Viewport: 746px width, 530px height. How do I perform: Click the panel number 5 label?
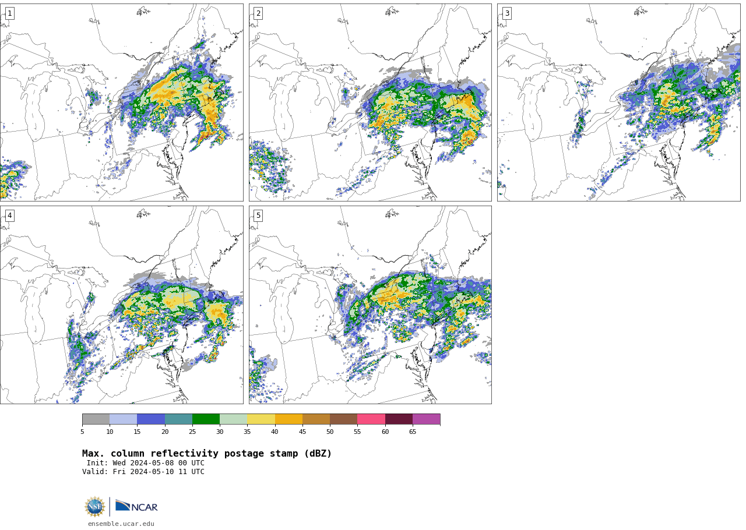[x=258, y=215]
